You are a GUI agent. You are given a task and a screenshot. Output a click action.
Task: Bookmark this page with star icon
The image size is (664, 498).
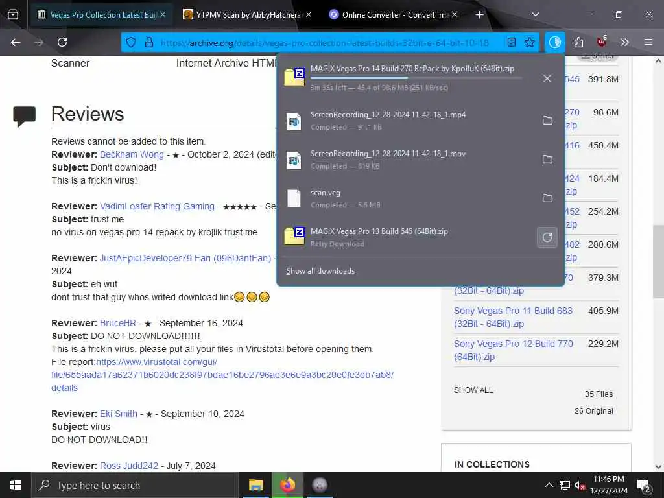point(529,42)
